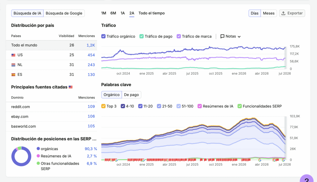Disable the Top 3 checkbox
317x182 pixels.
click(x=103, y=106)
